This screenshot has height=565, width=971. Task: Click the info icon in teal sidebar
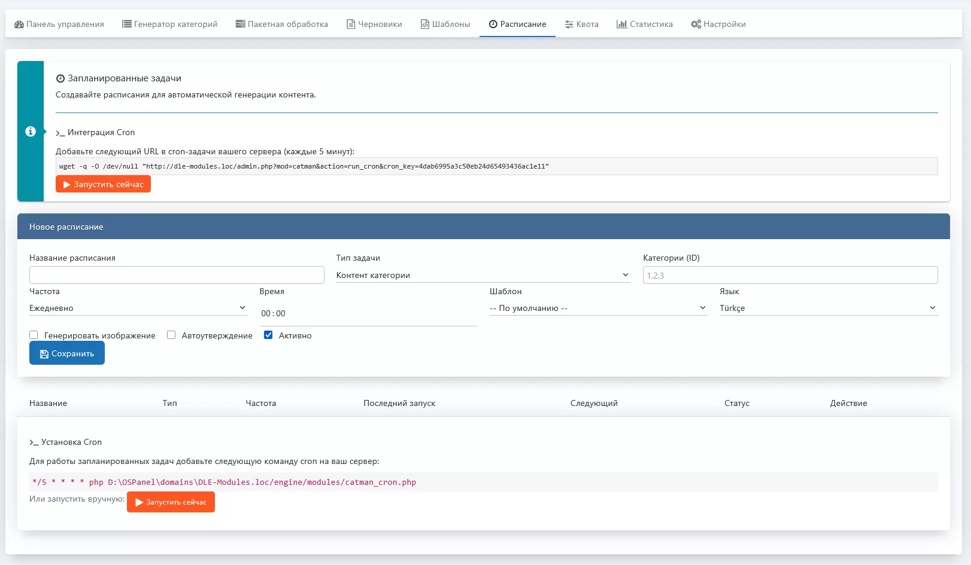tap(31, 132)
